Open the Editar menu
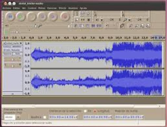Image resolution: width=167 pixels, height=127 pixels. 16,8
